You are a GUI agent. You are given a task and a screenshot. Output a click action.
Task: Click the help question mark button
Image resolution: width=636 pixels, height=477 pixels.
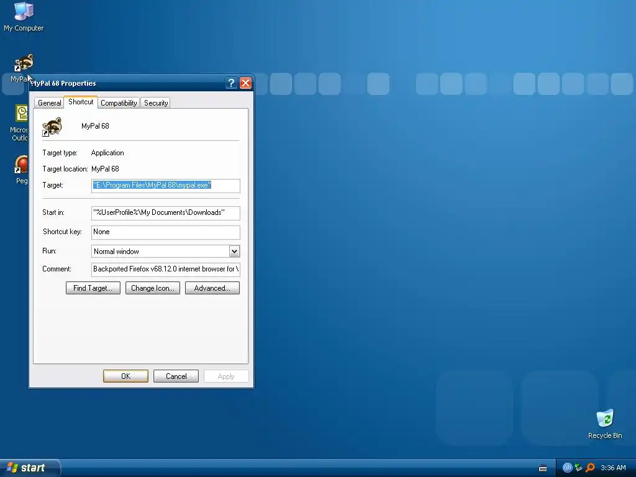point(231,83)
